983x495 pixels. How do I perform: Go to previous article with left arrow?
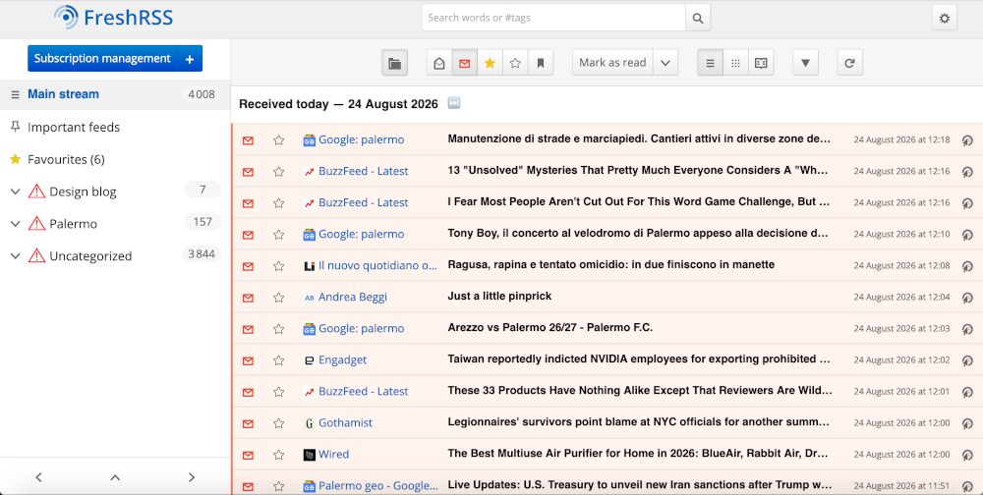coord(39,477)
